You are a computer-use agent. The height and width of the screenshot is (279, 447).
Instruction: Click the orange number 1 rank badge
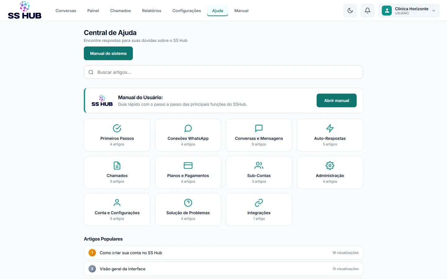point(92,253)
